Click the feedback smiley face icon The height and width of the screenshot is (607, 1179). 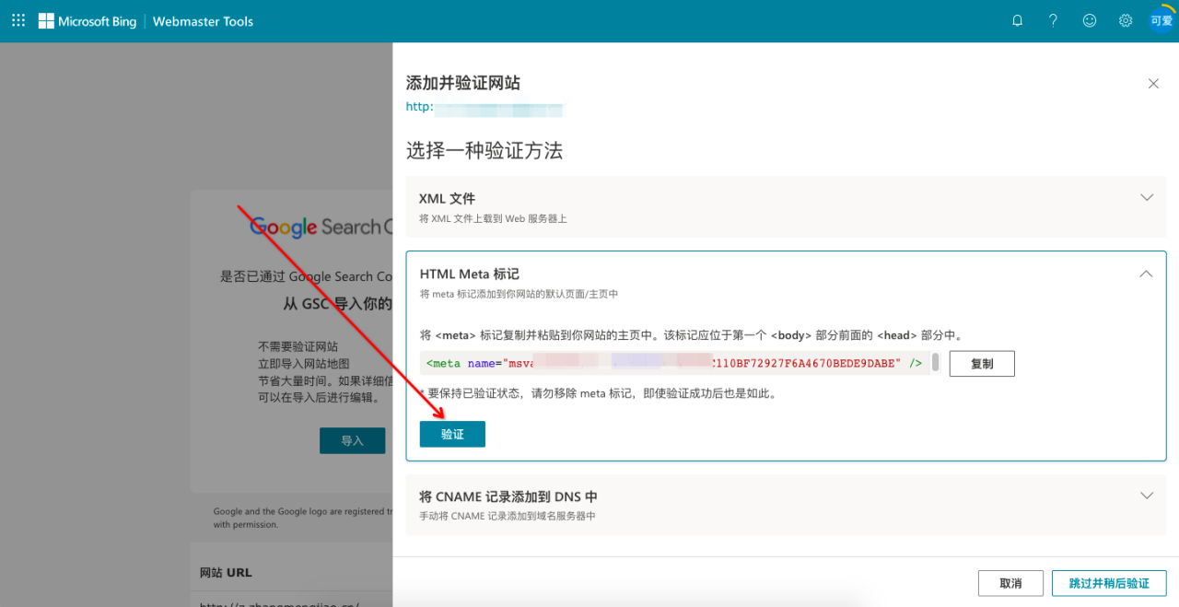1090,20
